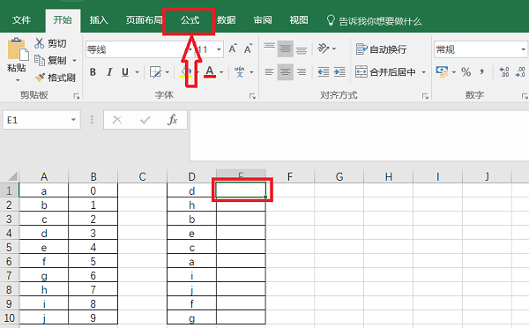The image size is (529, 328).
Task: Open the borders dropdown arrow
Action: (x=167, y=72)
